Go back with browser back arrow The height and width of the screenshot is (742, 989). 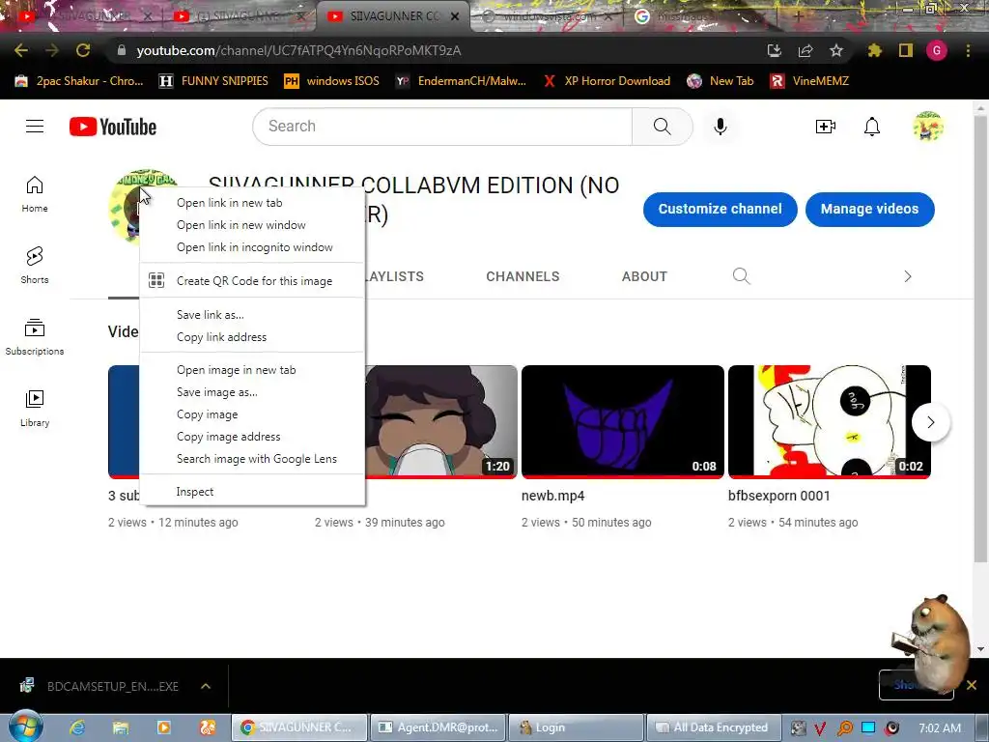21,50
